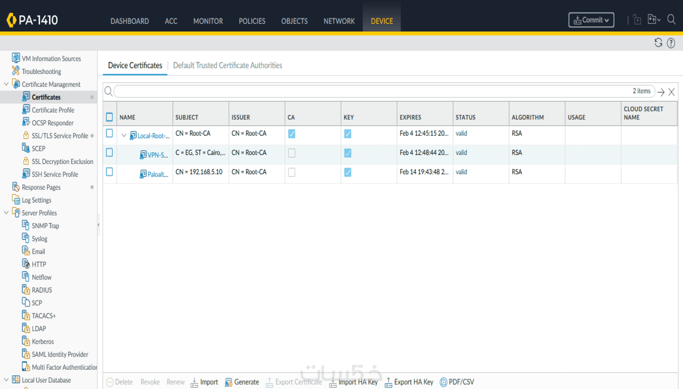Click the Netflow icon

pyautogui.click(x=26, y=276)
